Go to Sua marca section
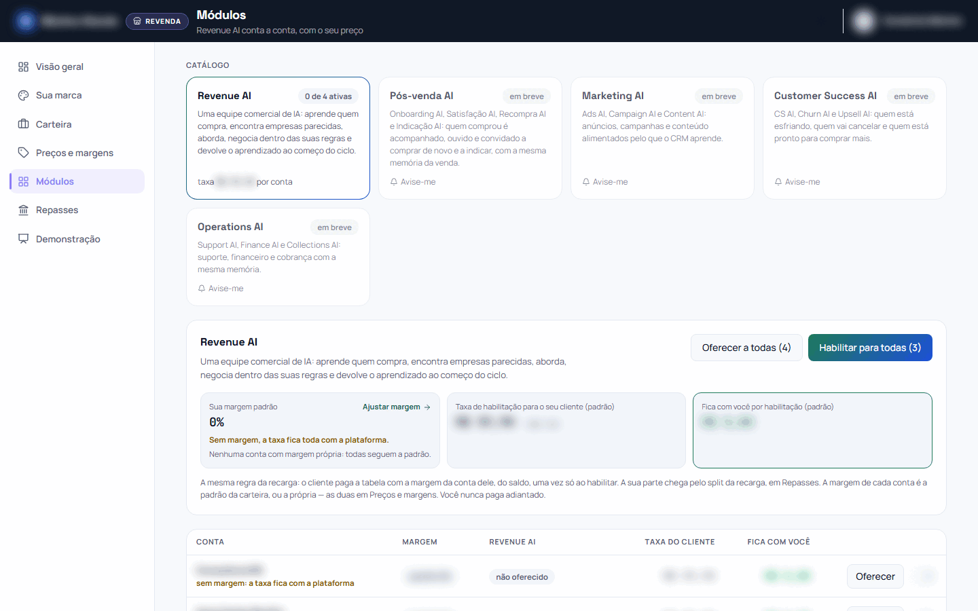 point(77,96)
